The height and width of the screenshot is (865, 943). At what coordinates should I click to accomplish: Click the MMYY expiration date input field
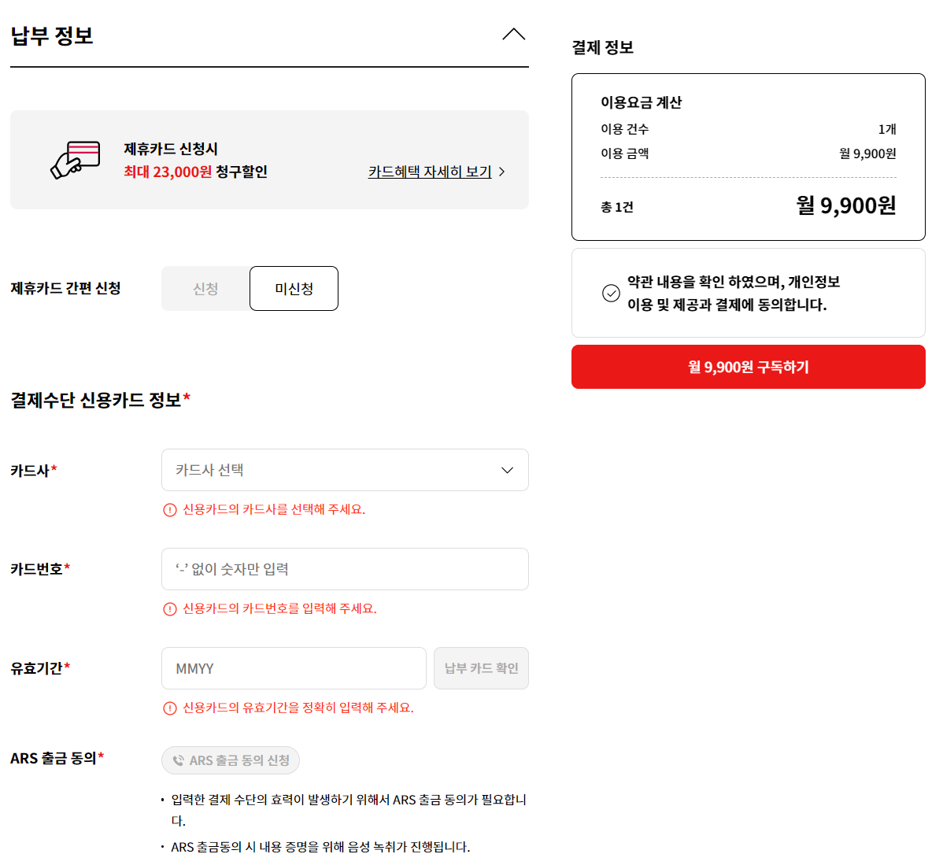[x=293, y=667]
